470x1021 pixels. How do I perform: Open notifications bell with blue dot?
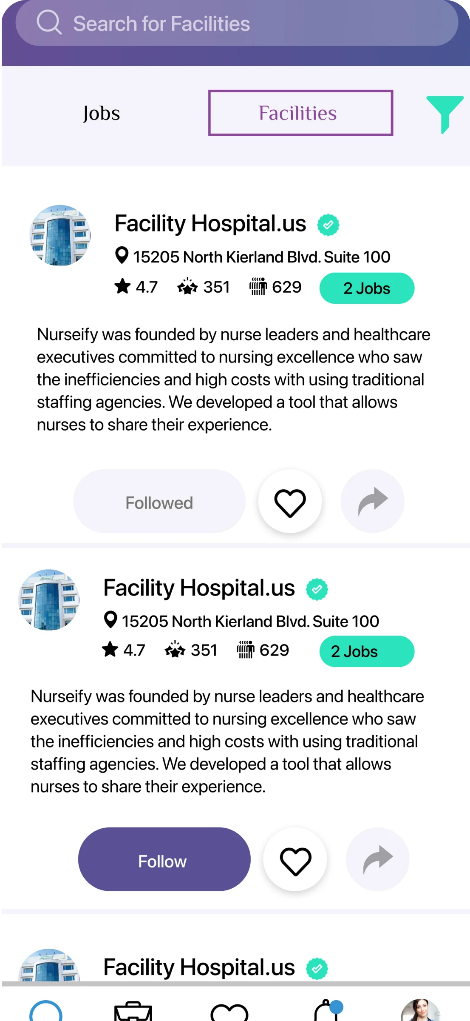click(328, 1010)
